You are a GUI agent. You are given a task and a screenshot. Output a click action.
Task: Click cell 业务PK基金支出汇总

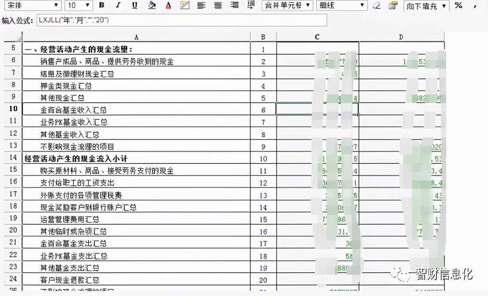[137, 255]
